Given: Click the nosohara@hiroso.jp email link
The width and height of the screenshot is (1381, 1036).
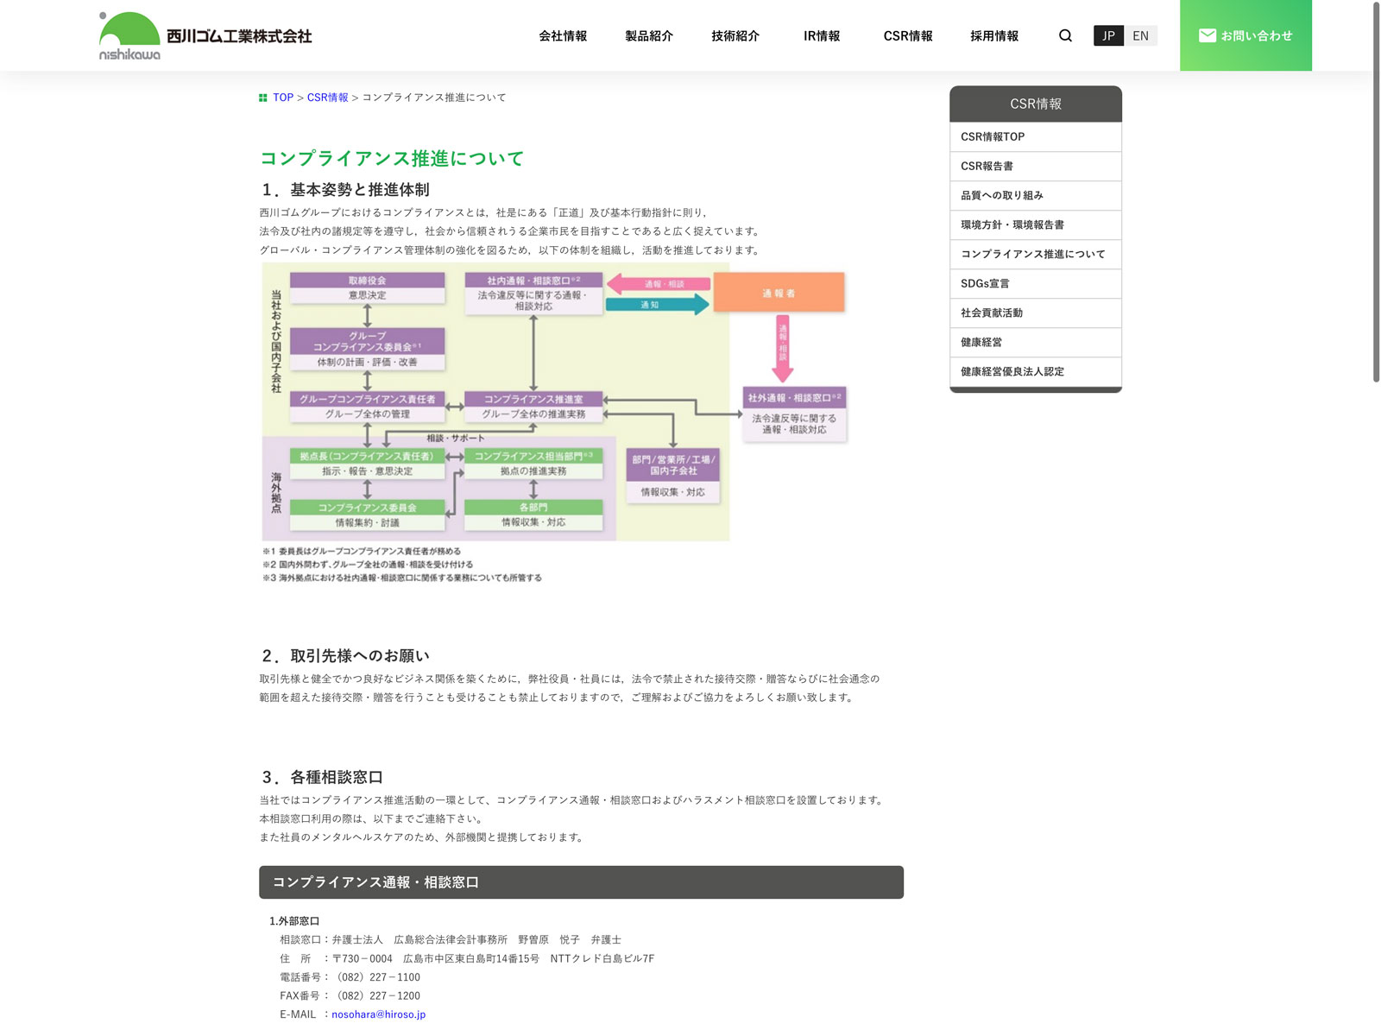Looking at the screenshot, I should pyautogui.click(x=378, y=1014).
